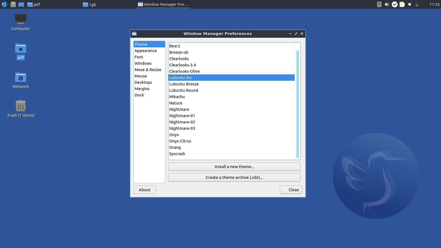Viewport: 441px width, 248px height.
Task: Choose the Lubuntu Breeze theme
Action: (232, 84)
